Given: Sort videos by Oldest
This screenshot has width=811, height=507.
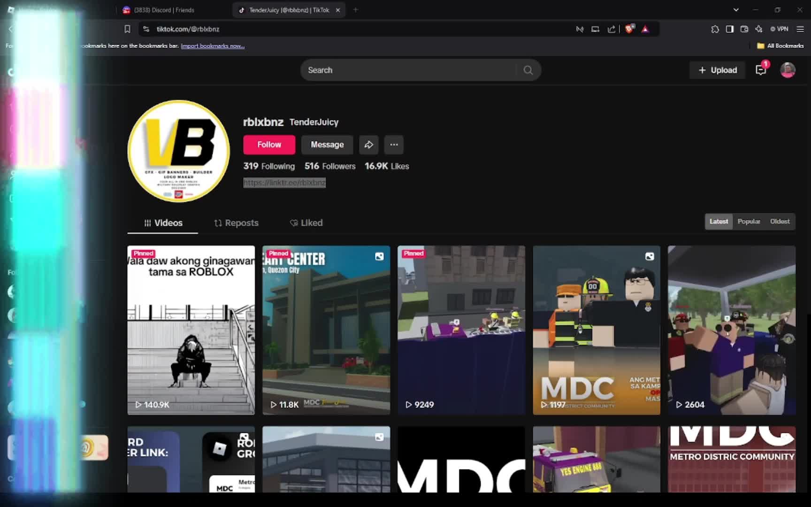Looking at the screenshot, I should (x=780, y=222).
